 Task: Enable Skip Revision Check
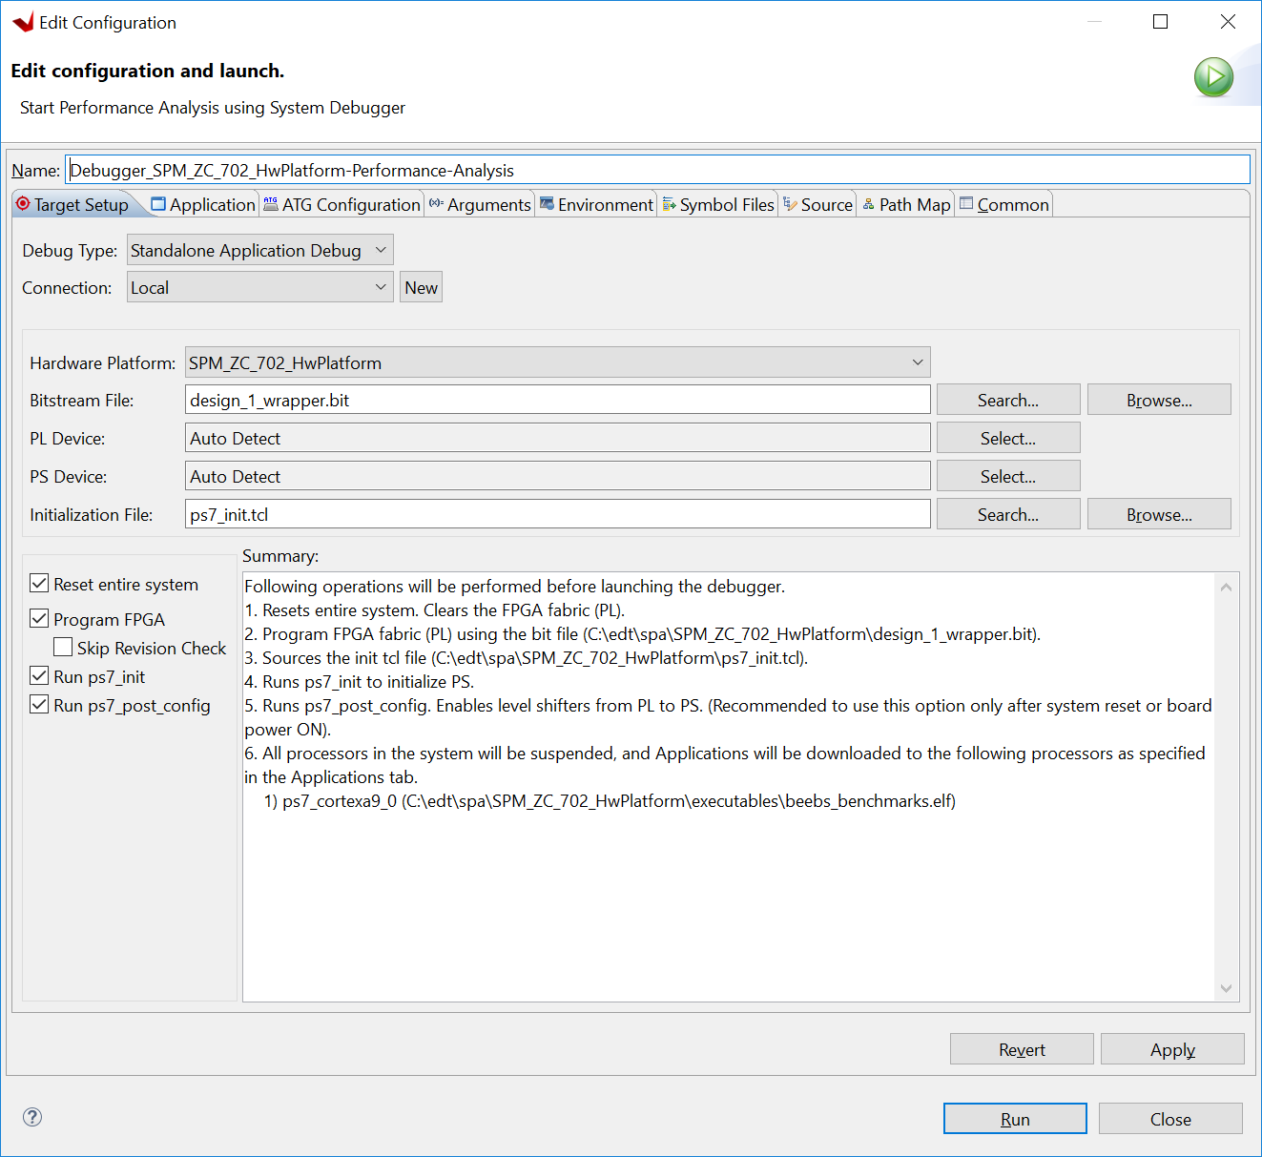tap(63, 647)
